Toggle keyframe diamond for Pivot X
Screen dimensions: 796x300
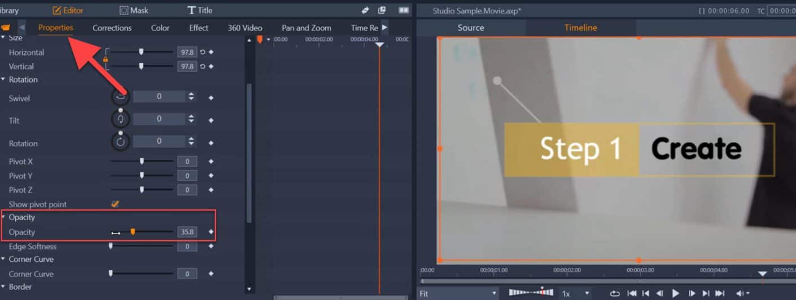(x=211, y=162)
